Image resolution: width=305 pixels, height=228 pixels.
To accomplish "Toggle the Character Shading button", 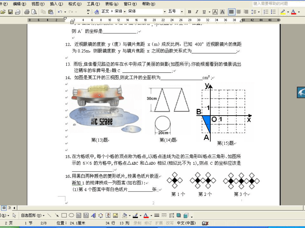I will pyautogui.click(x=222, y=12).
